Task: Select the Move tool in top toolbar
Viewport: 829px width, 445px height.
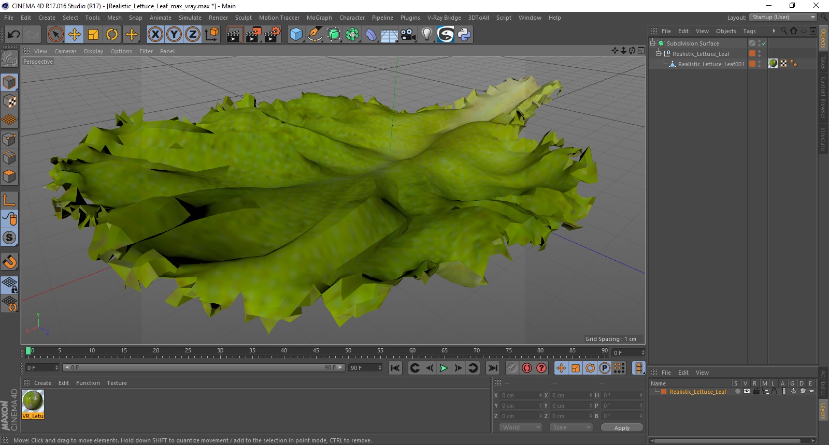Action: coord(75,35)
